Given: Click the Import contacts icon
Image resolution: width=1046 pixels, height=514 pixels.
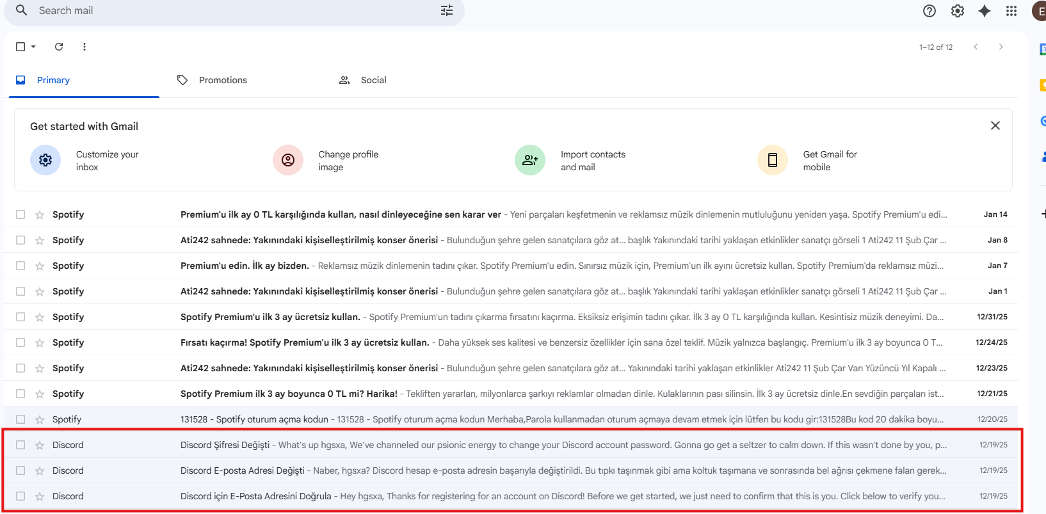Looking at the screenshot, I should (x=530, y=160).
